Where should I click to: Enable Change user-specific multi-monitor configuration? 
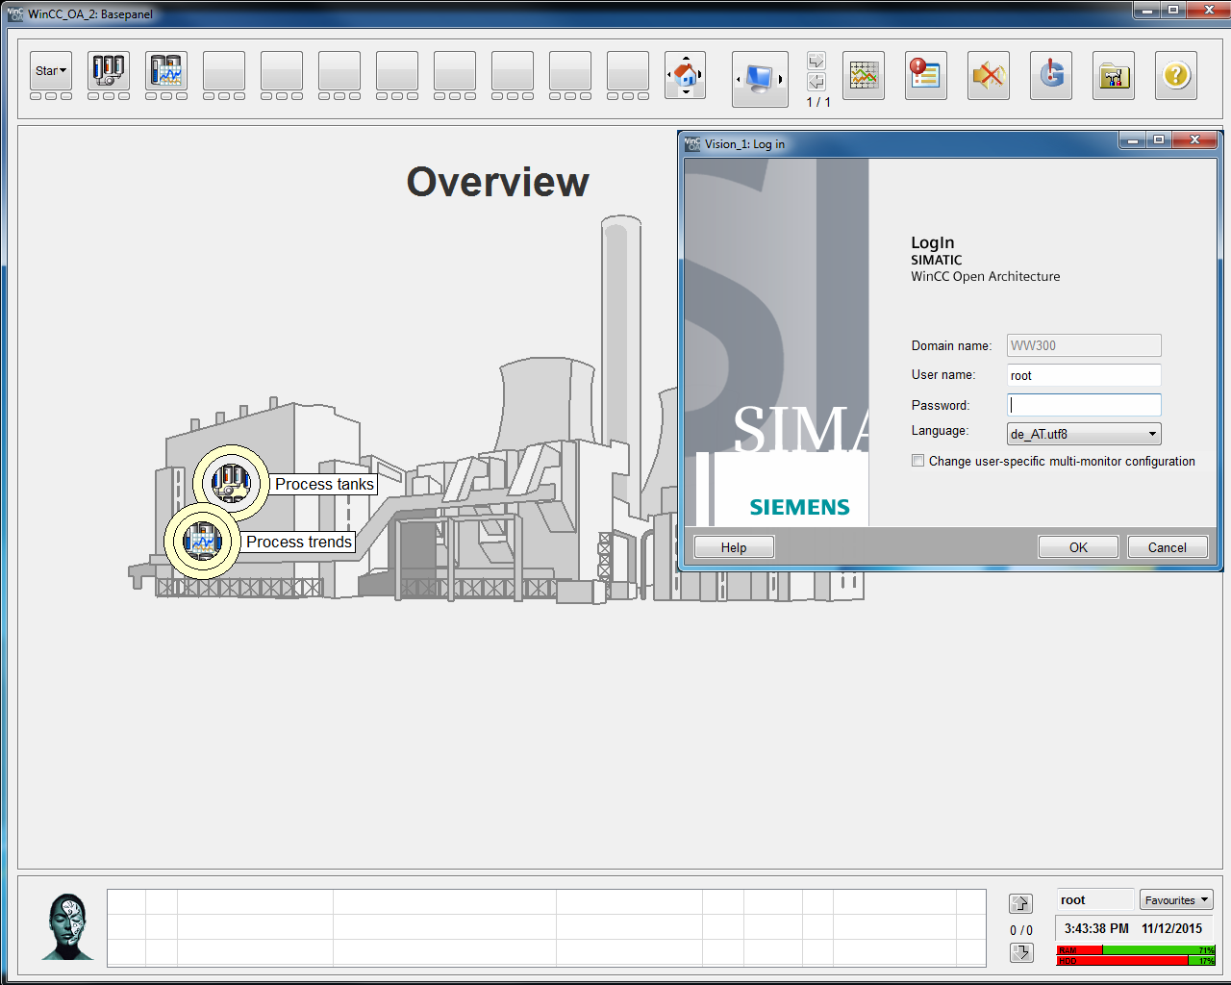(918, 461)
